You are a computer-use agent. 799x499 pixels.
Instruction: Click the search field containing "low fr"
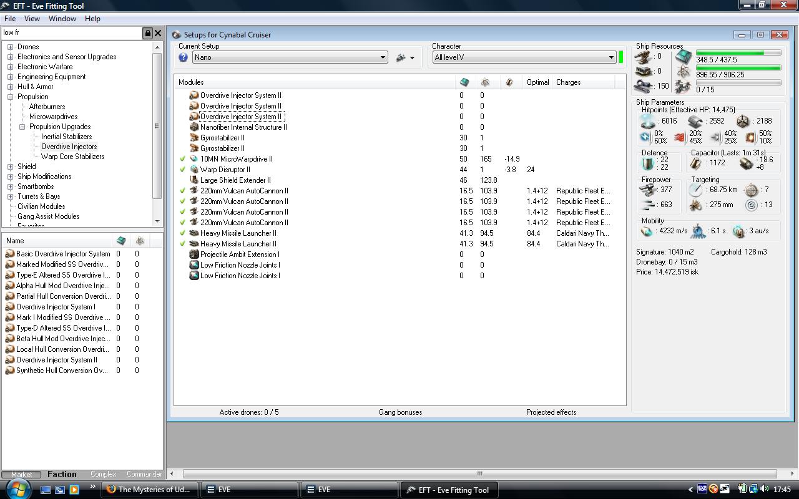pos(72,33)
